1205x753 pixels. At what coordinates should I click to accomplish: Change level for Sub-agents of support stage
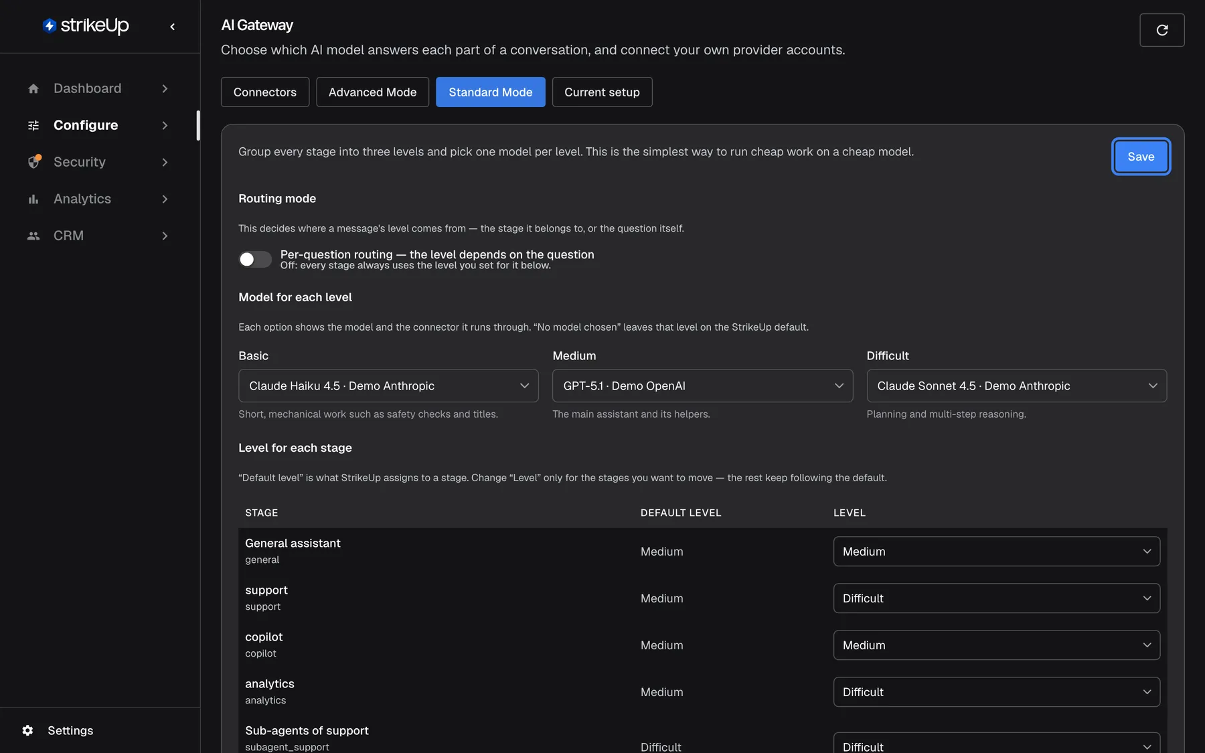(x=996, y=743)
